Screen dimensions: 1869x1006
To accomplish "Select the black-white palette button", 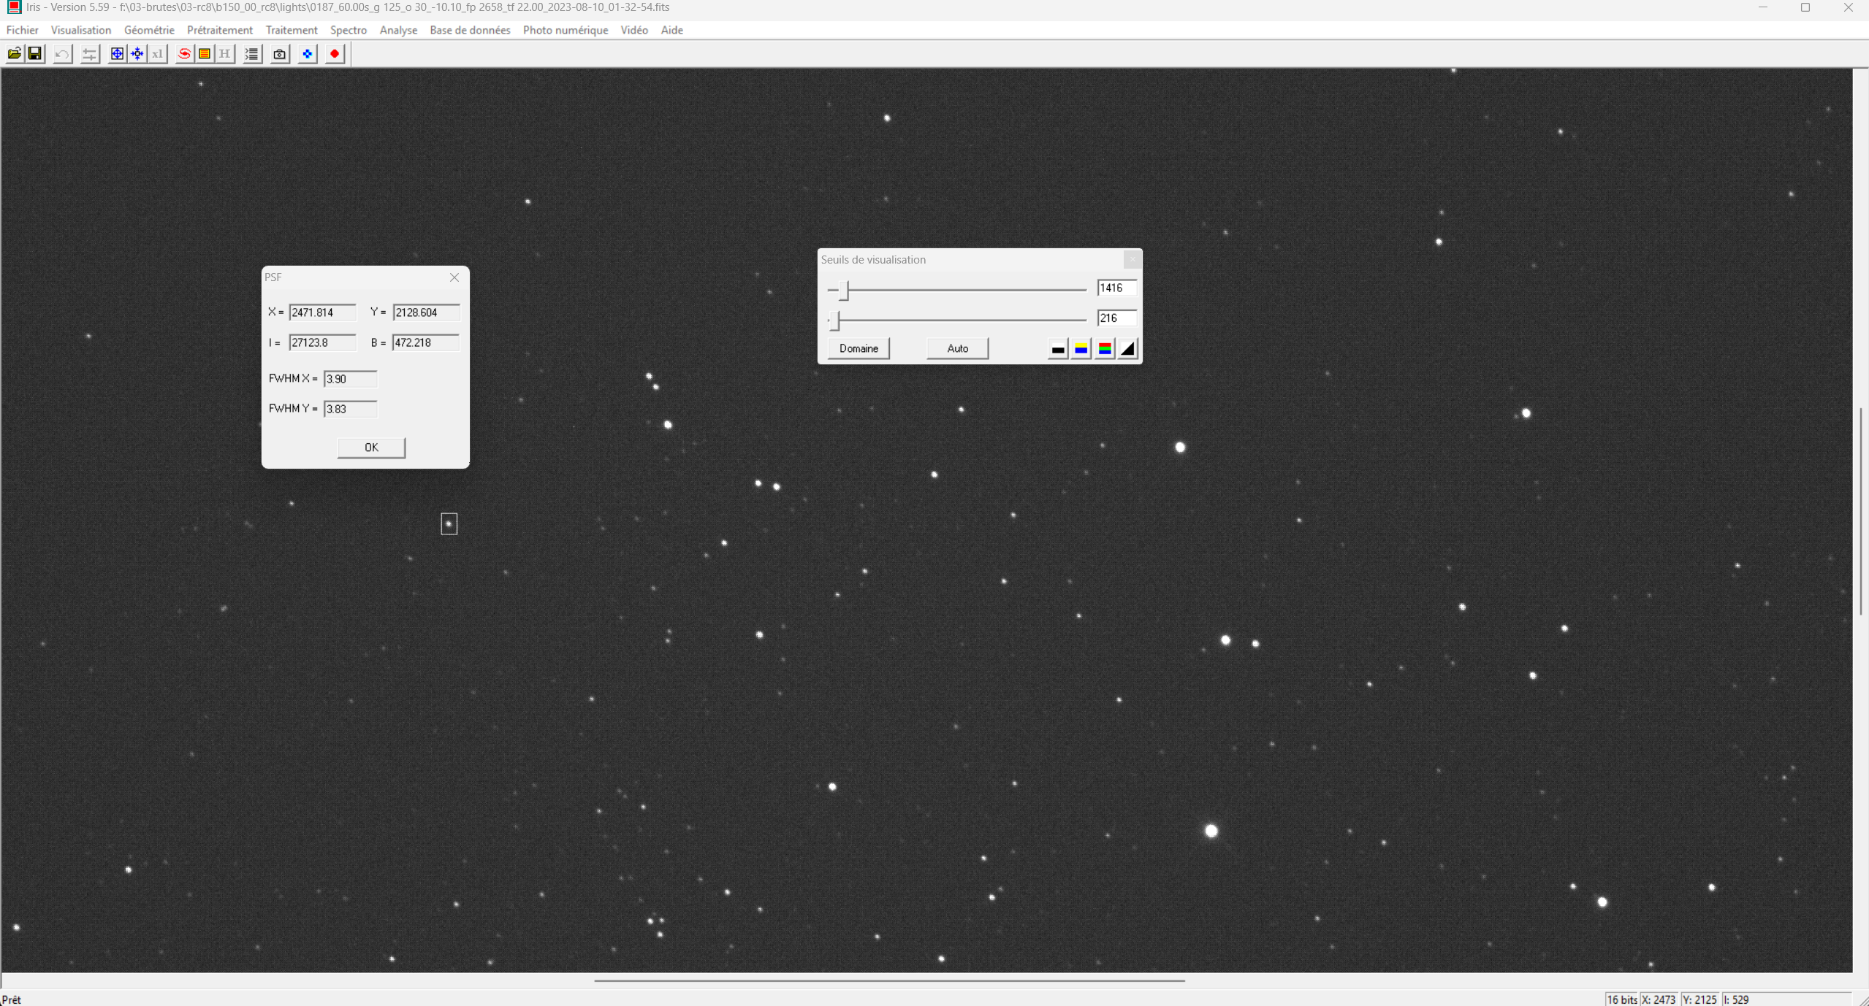I will tap(1057, 349).
